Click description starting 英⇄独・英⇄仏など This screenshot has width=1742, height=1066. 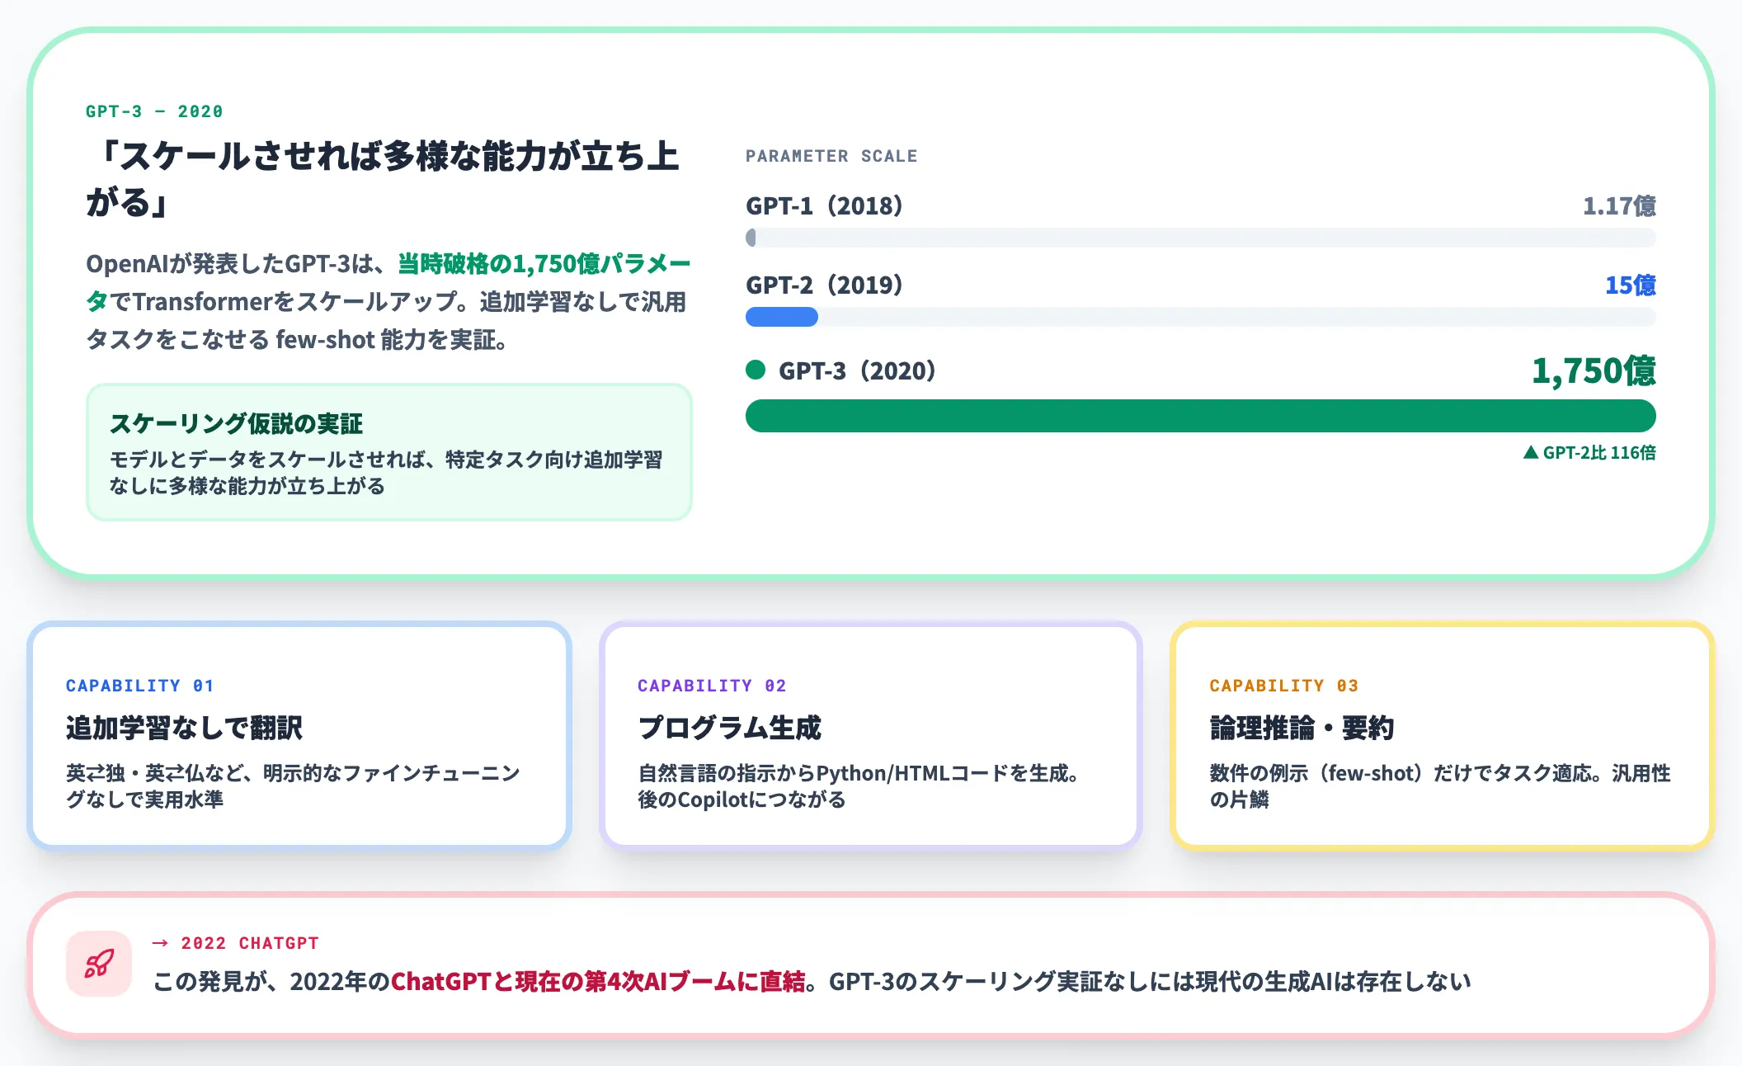293,786
